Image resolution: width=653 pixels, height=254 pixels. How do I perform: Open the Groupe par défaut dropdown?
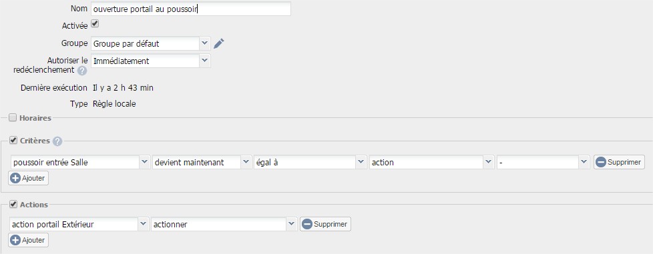pos(151,43)
